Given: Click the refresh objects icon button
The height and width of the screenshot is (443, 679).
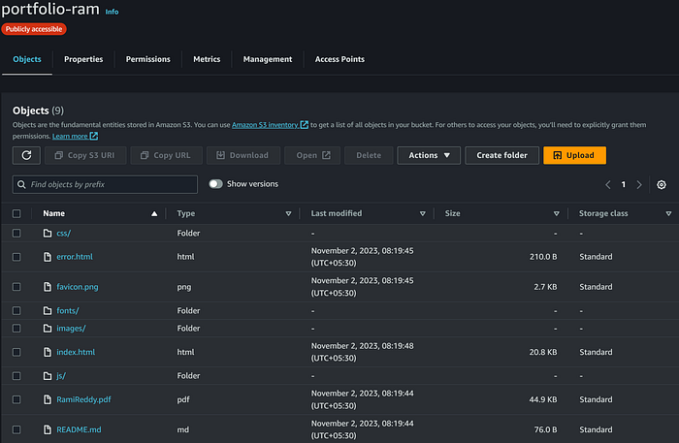Looking at the screenshot, I should pos(26,155).
